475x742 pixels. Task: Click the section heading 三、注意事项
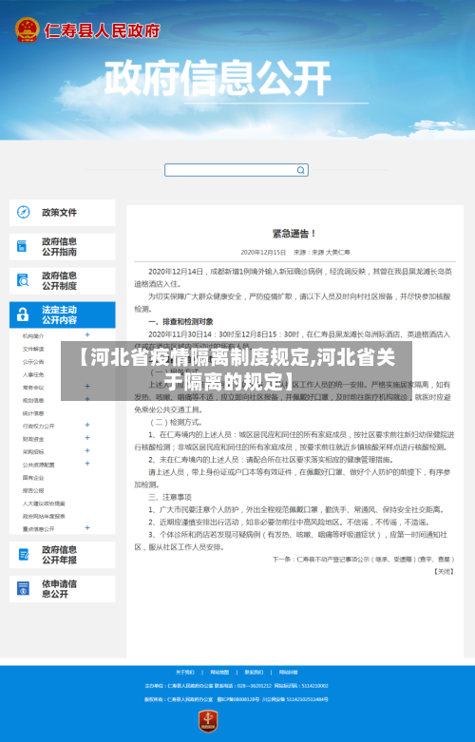tap(170, 497)
